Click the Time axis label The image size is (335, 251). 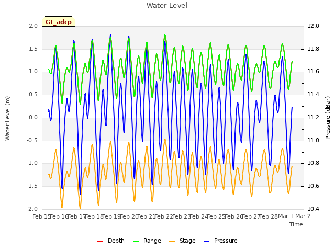coord(296,224)
